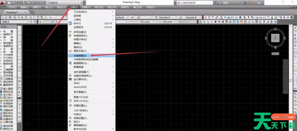297x131 pixels.
Task: Open 标注(N) menu
Action: 99,7
